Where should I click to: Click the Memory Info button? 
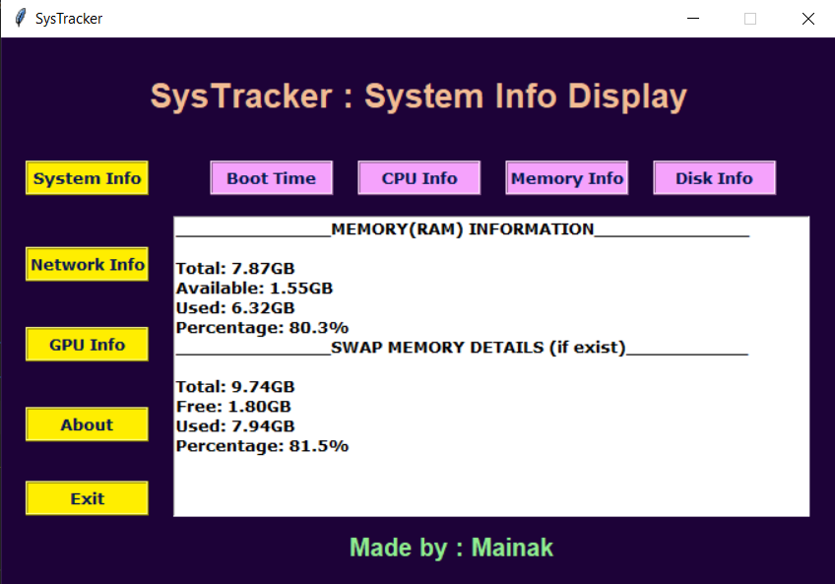click(x=566, y=178)
